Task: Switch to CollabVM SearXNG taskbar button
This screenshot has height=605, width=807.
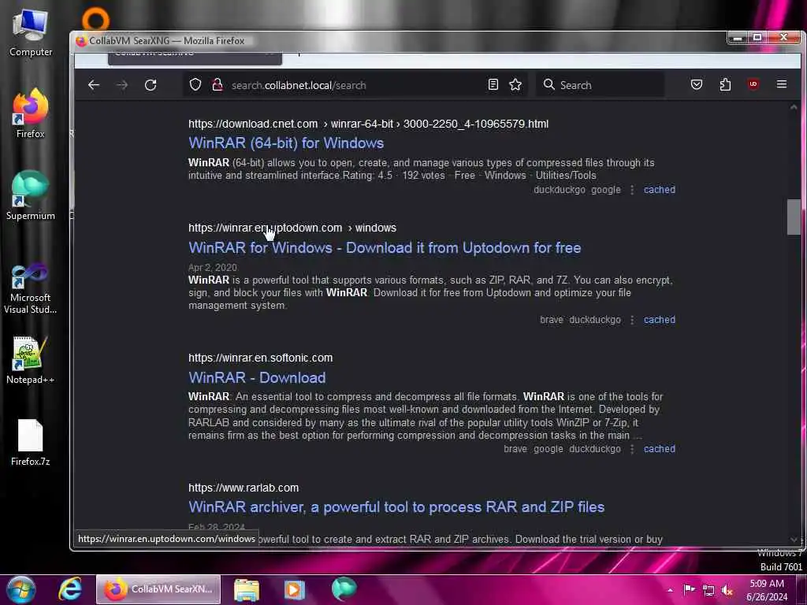Action: 158,589
